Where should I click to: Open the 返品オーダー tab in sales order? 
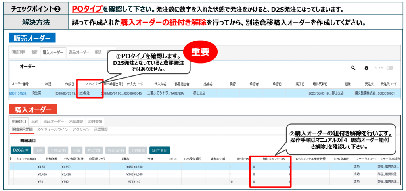coord(79,52)
